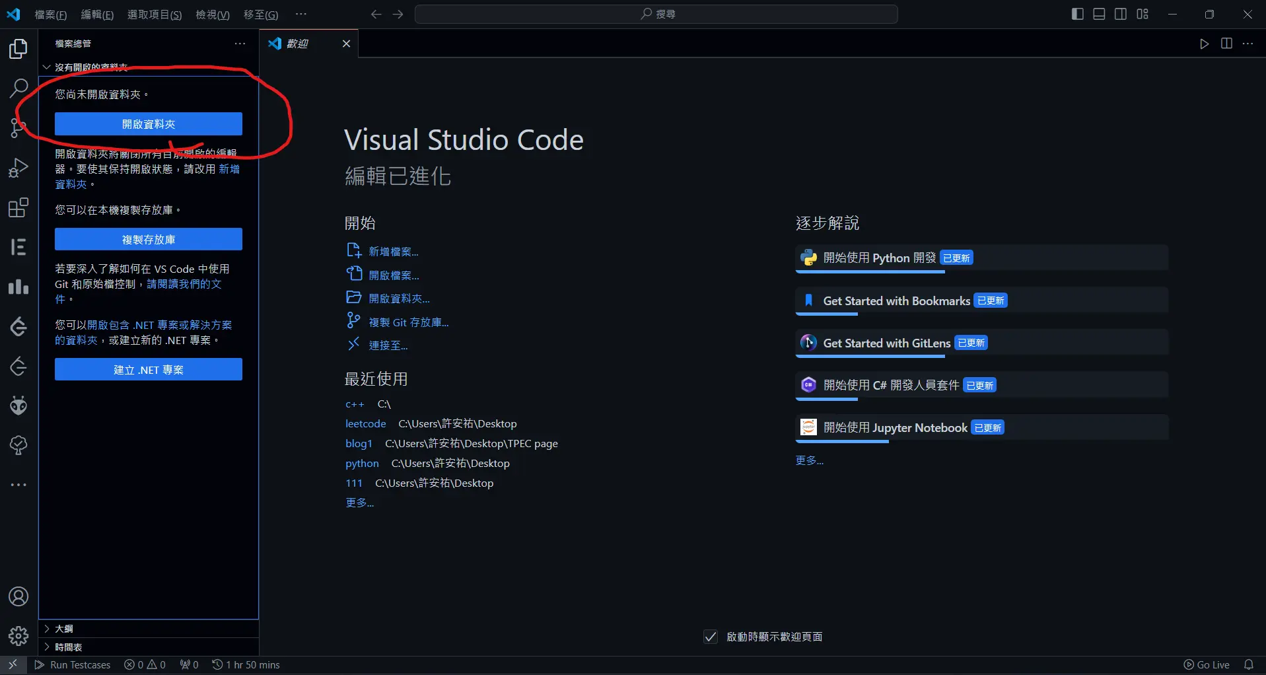
Task: Expand the 時間表 section
Action: [x=68, y=647]
